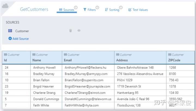
Task: Select the Customer source entry
Action: [x=22, y=31]
